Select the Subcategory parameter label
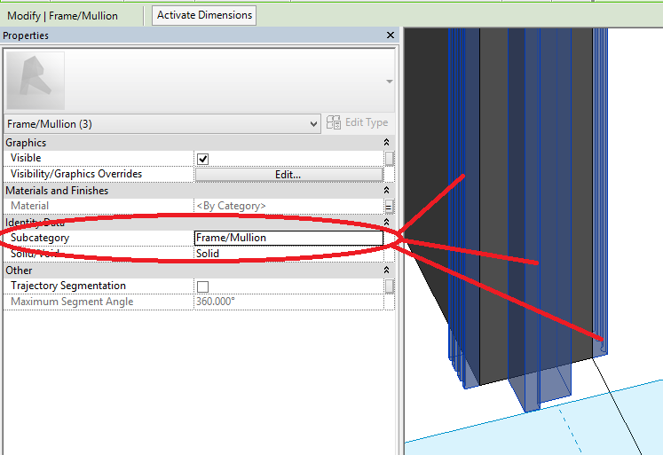663x455 pixels. click(x=40, y=238)
